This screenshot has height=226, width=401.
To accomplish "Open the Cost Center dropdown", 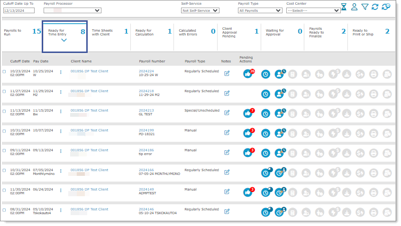I will (313, 10).
